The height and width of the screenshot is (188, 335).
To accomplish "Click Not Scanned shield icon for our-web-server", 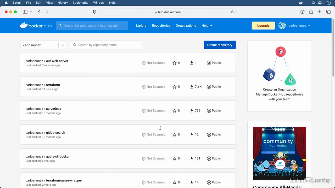I will point(143,63).
